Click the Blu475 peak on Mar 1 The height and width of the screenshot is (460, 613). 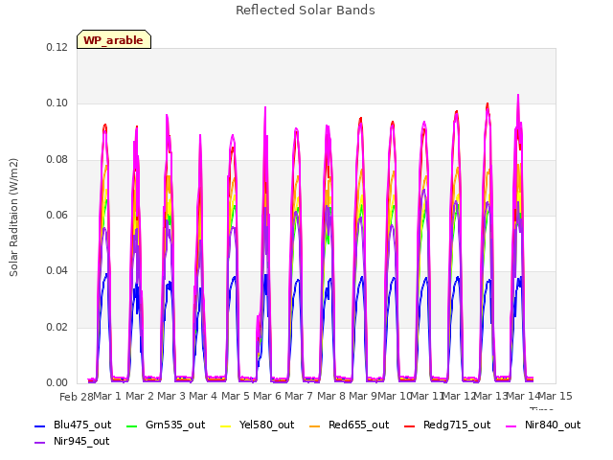pos(106,274)
